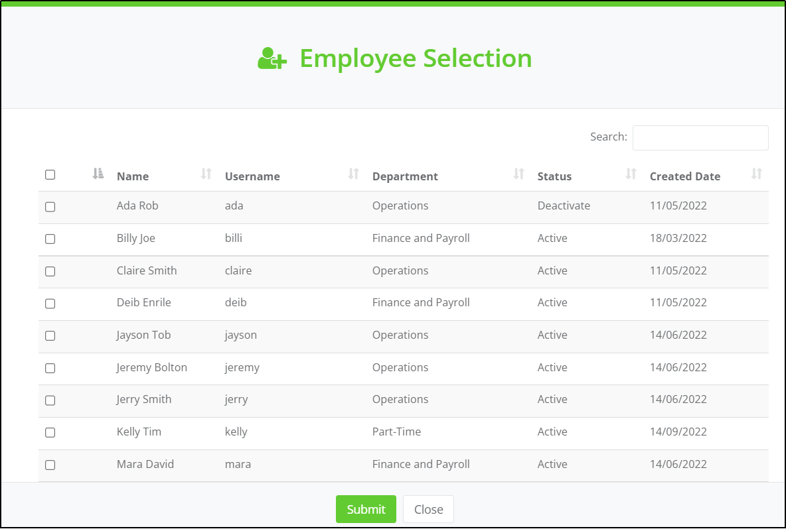Click the Username column header
Screen dimensions: 786x529
[252, 176]
